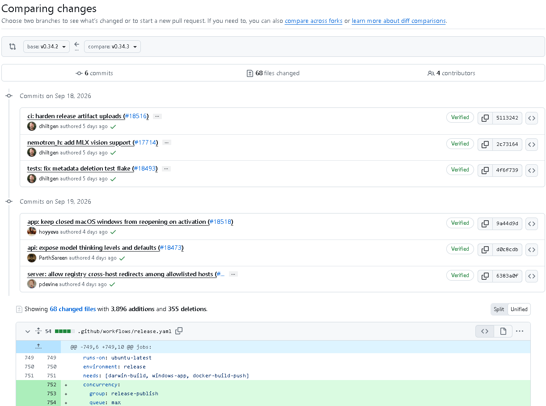
Task: Follow the compare across forks link
Action: tap(313, 21)
